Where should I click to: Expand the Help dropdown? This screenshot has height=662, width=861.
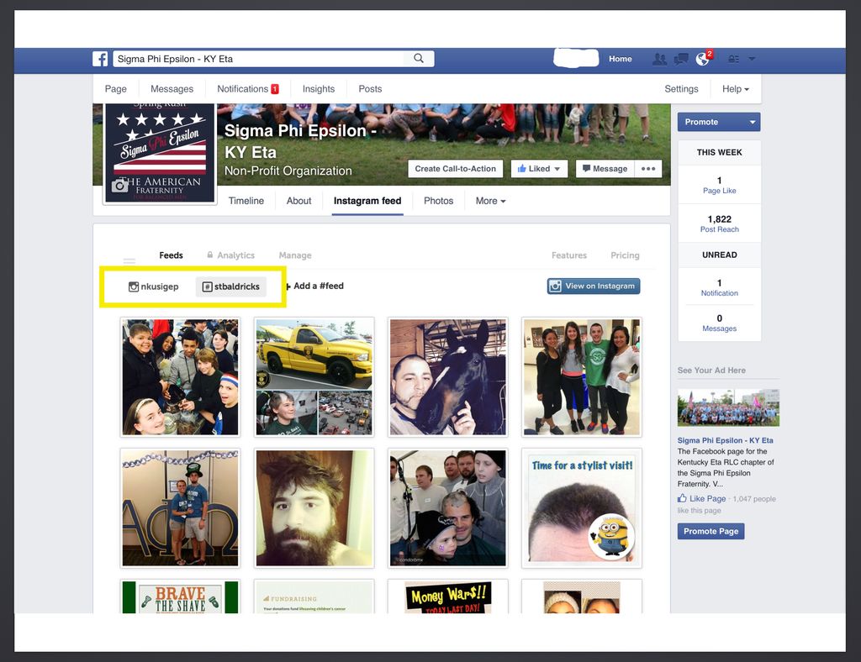click(735, 89)
